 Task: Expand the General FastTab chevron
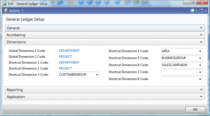tap(201, 28)
